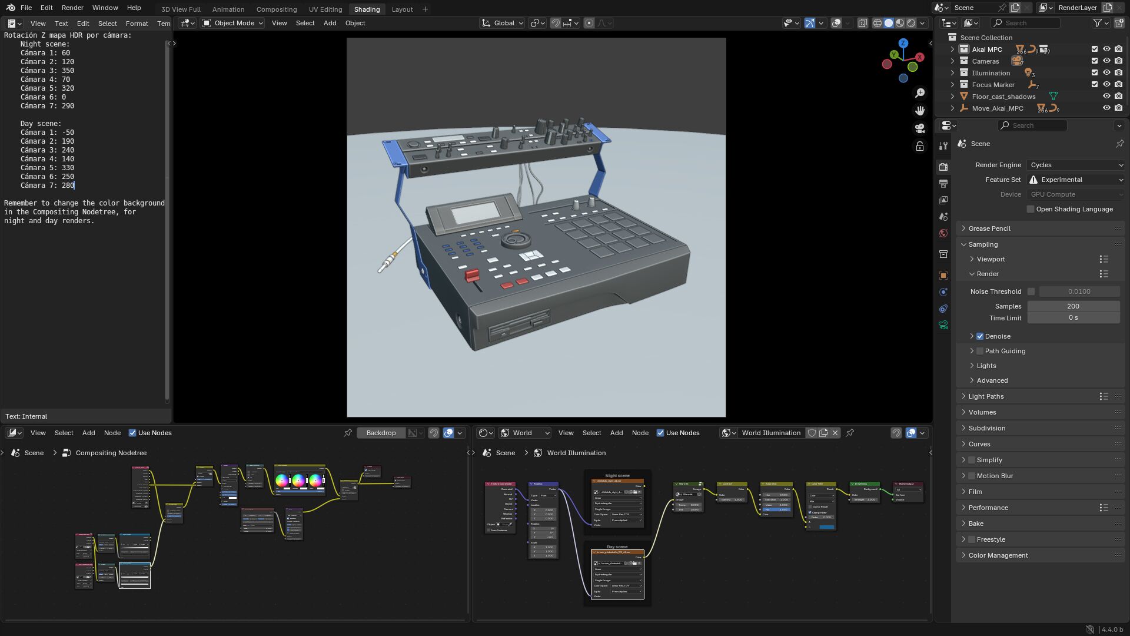Hide Floor_cast_shadows object in viewport
The height and width of the screenshot is (636, 1130).
(x=1106, y=97)
